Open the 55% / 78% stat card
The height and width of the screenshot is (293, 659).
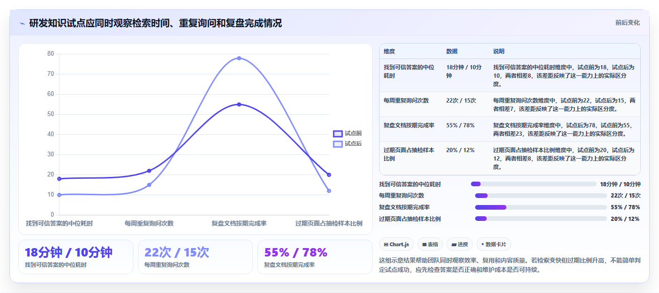(x=315, y=257)
